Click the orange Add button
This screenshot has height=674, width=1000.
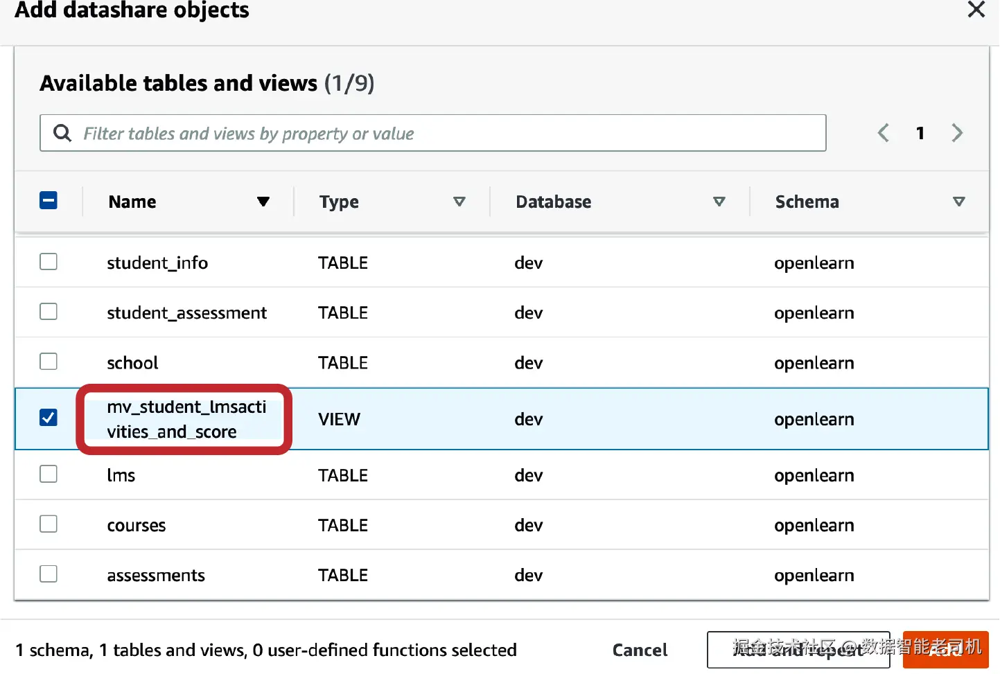click(x=945, y=649)
